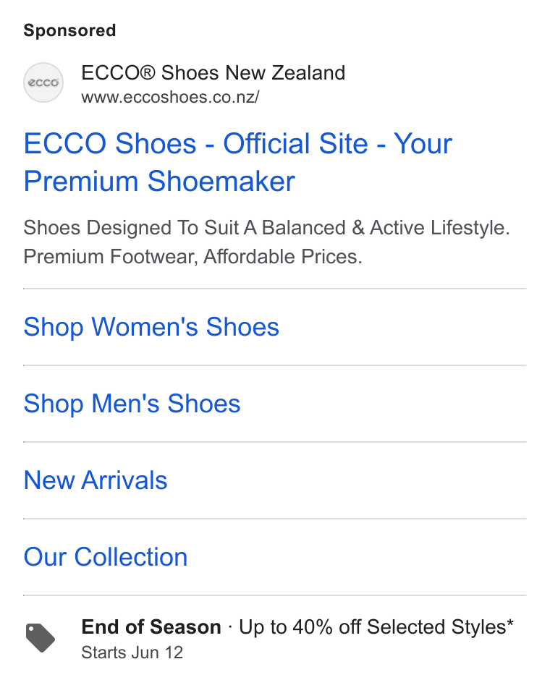This screenshot has width=550, height=680.
Task: Click the word Arrivals in the third sitelink
Action: 124,480
